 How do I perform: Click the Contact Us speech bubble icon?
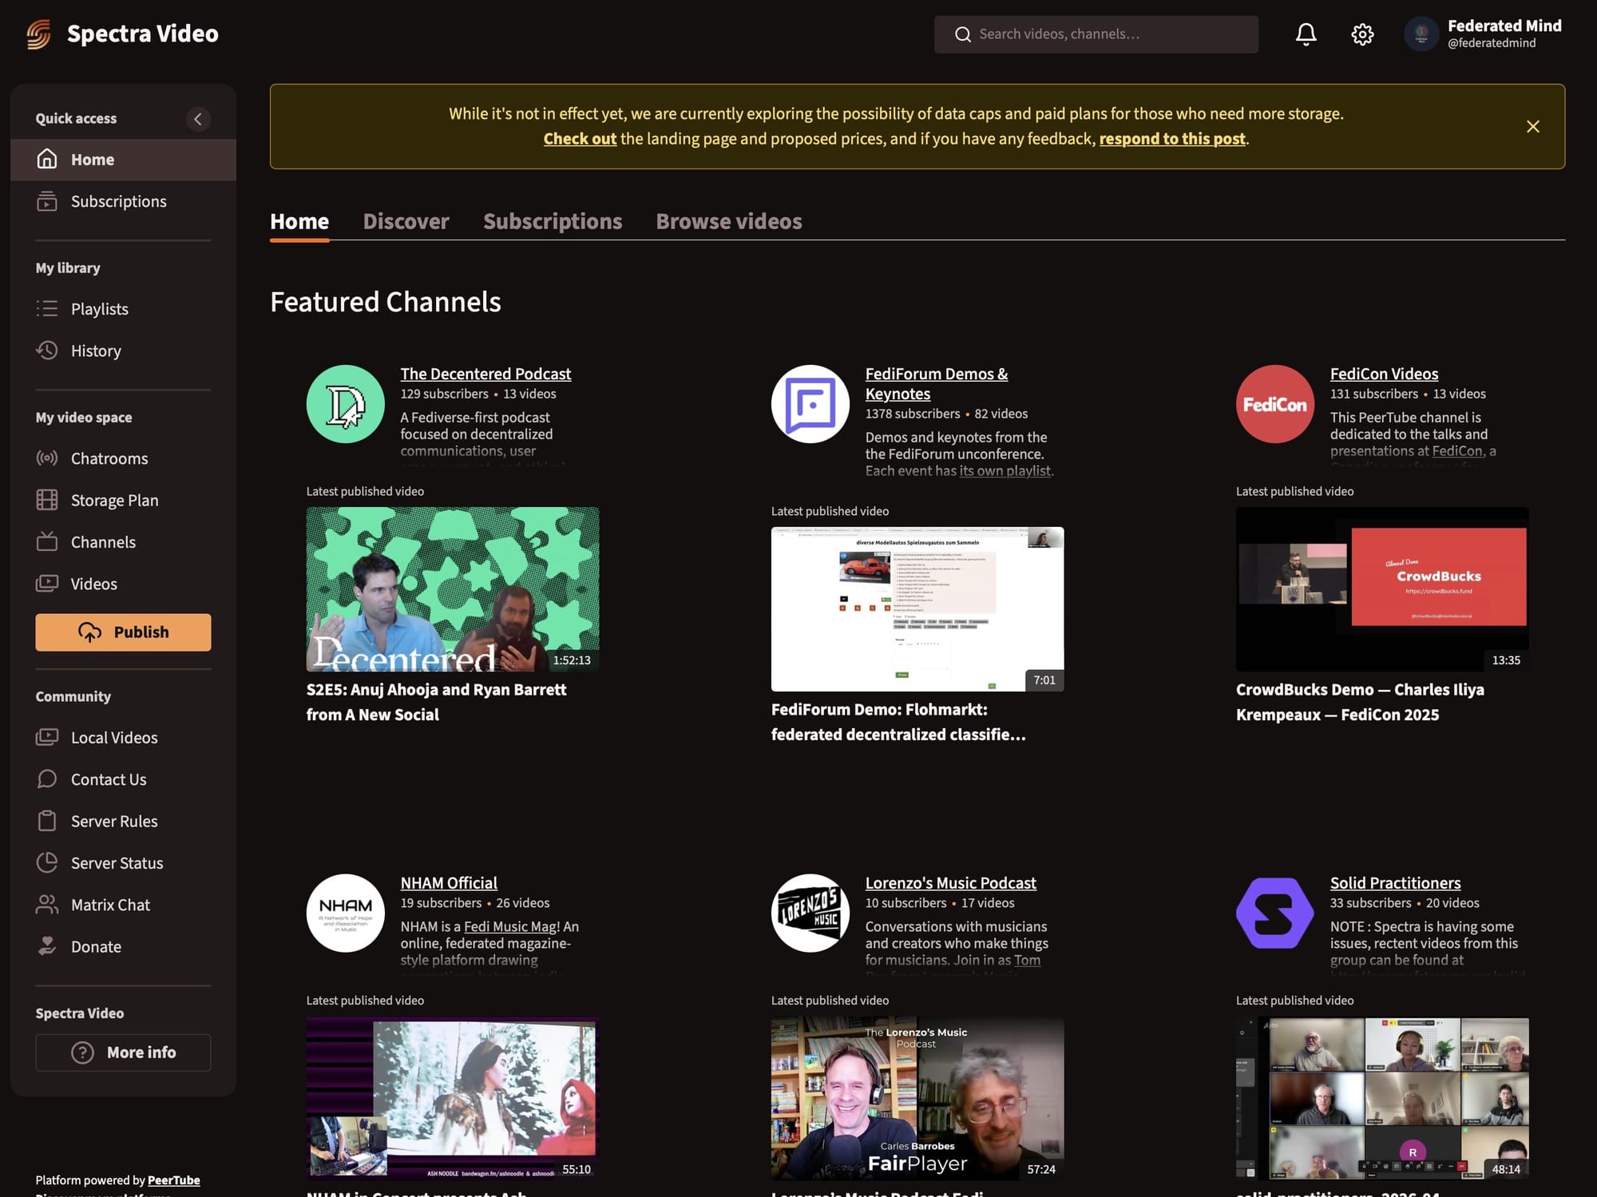coord(47,779)
